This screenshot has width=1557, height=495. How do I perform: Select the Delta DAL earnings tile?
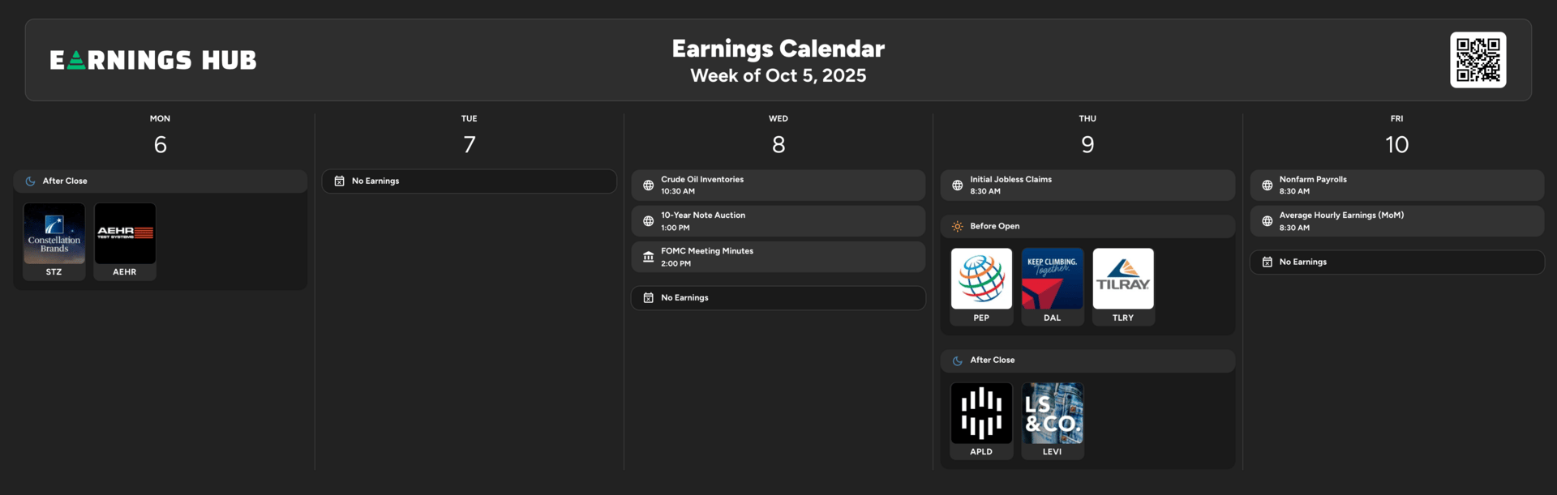click(1053, 287)
